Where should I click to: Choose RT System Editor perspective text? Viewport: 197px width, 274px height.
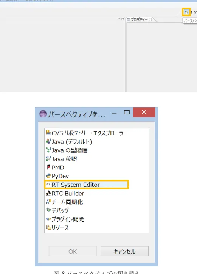(76, 185)
